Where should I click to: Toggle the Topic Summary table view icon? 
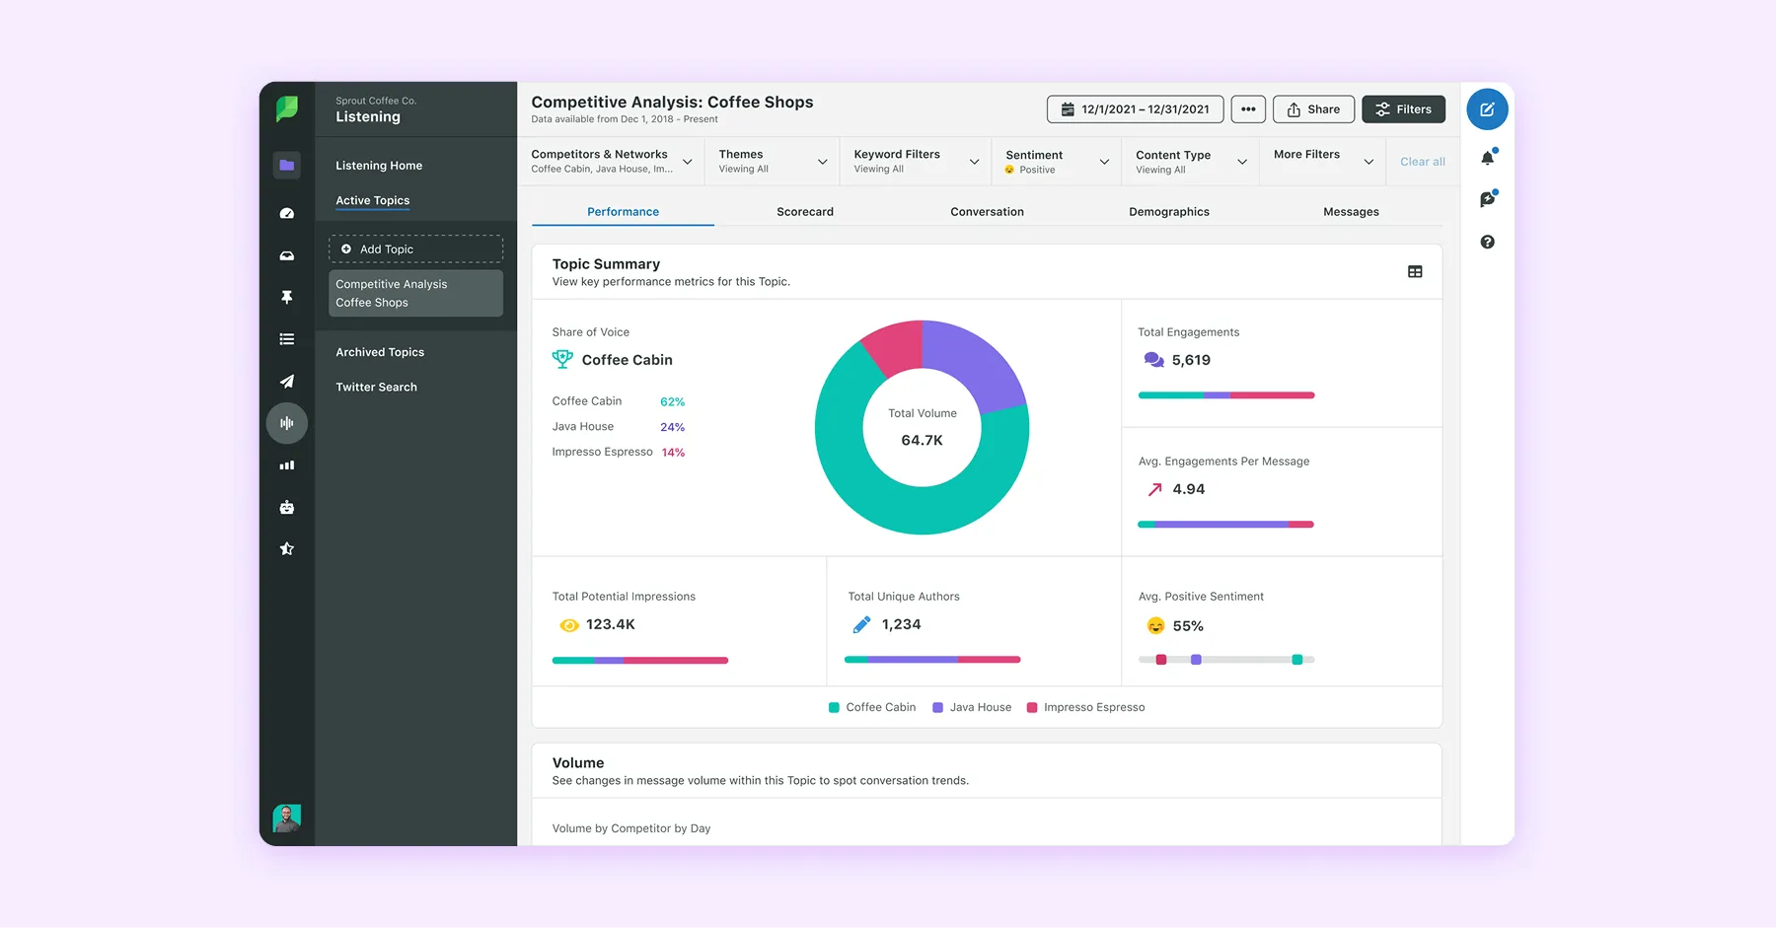[1415, 271]
